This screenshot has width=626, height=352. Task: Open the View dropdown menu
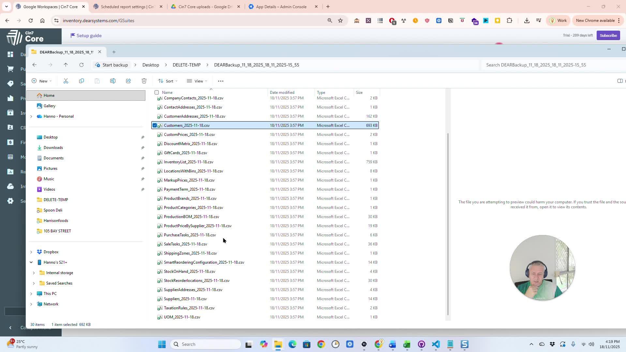(197, 81)
